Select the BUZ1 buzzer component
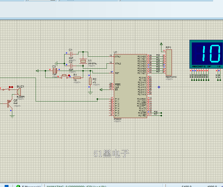Viewport: 223px width, 187px height. click(x=19, y=92)
